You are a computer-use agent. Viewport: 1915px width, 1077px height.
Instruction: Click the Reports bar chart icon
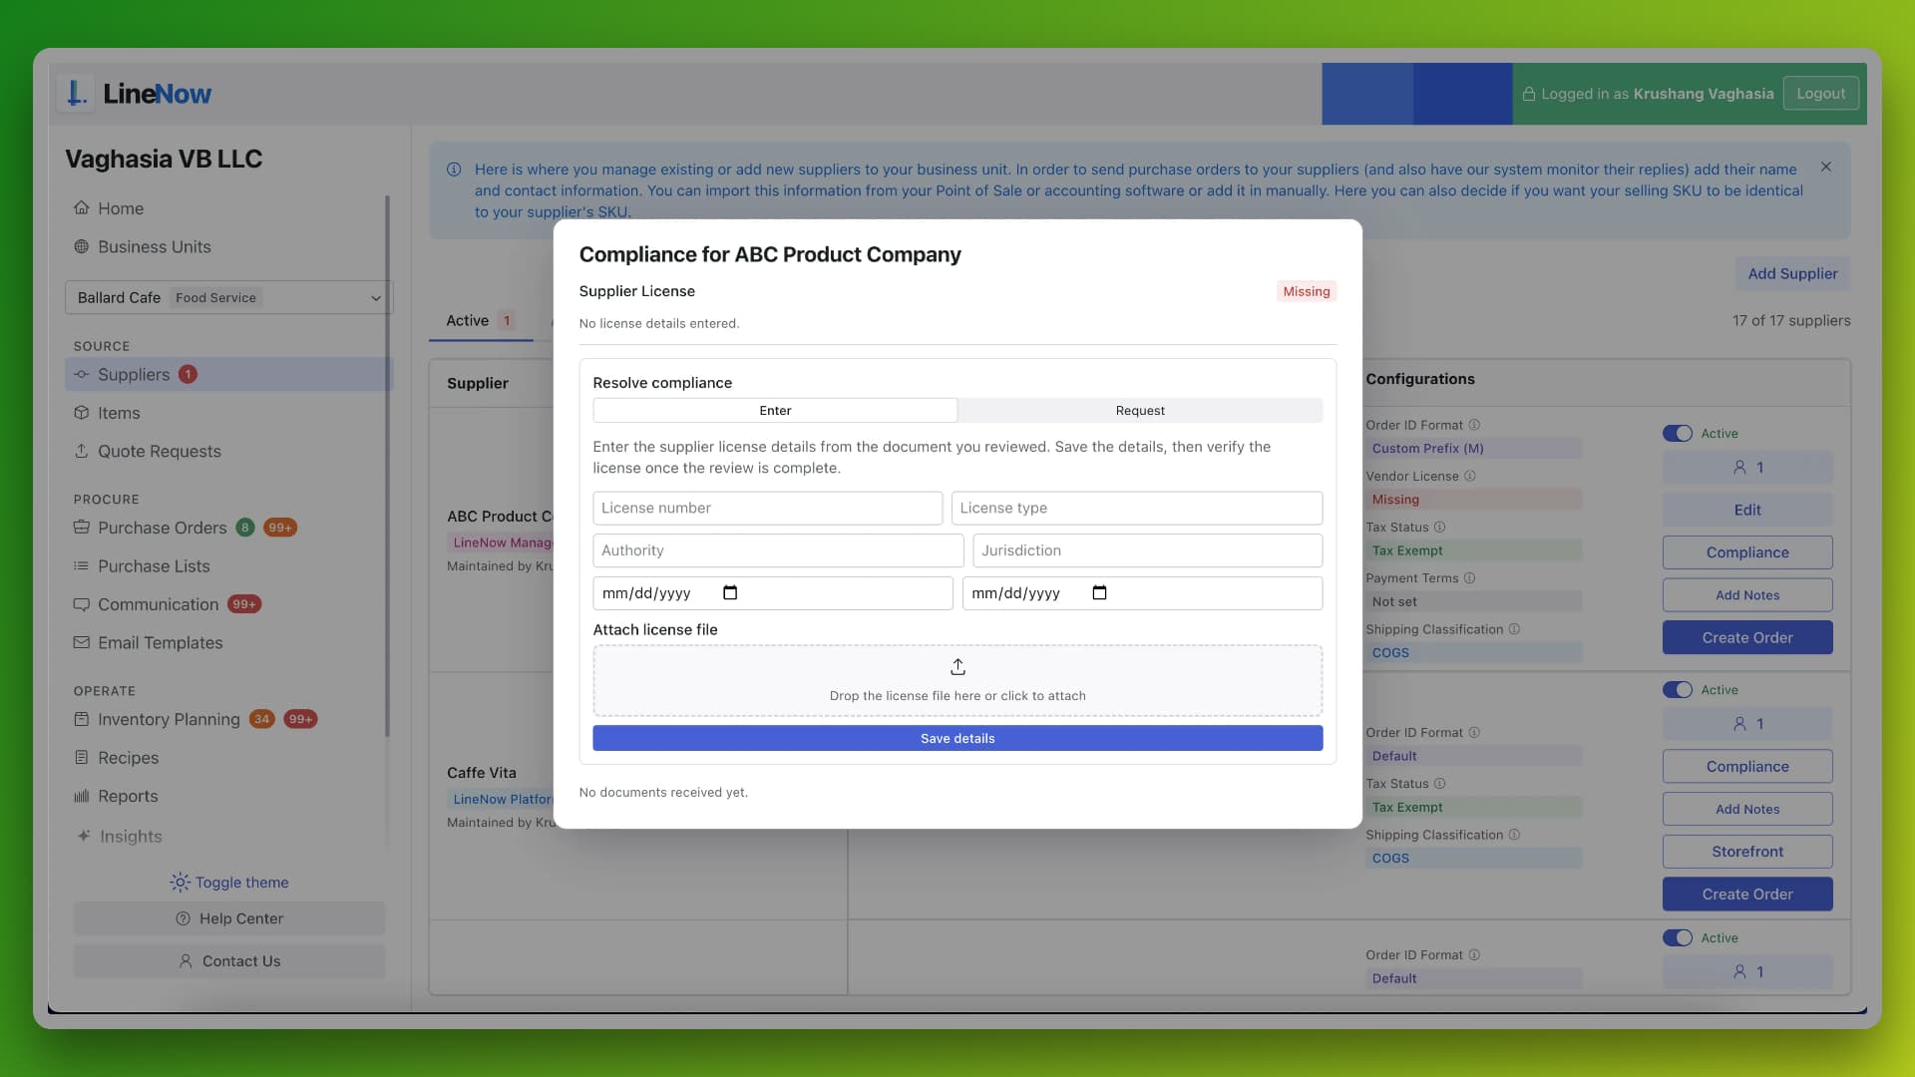click(x=82, y=797)
